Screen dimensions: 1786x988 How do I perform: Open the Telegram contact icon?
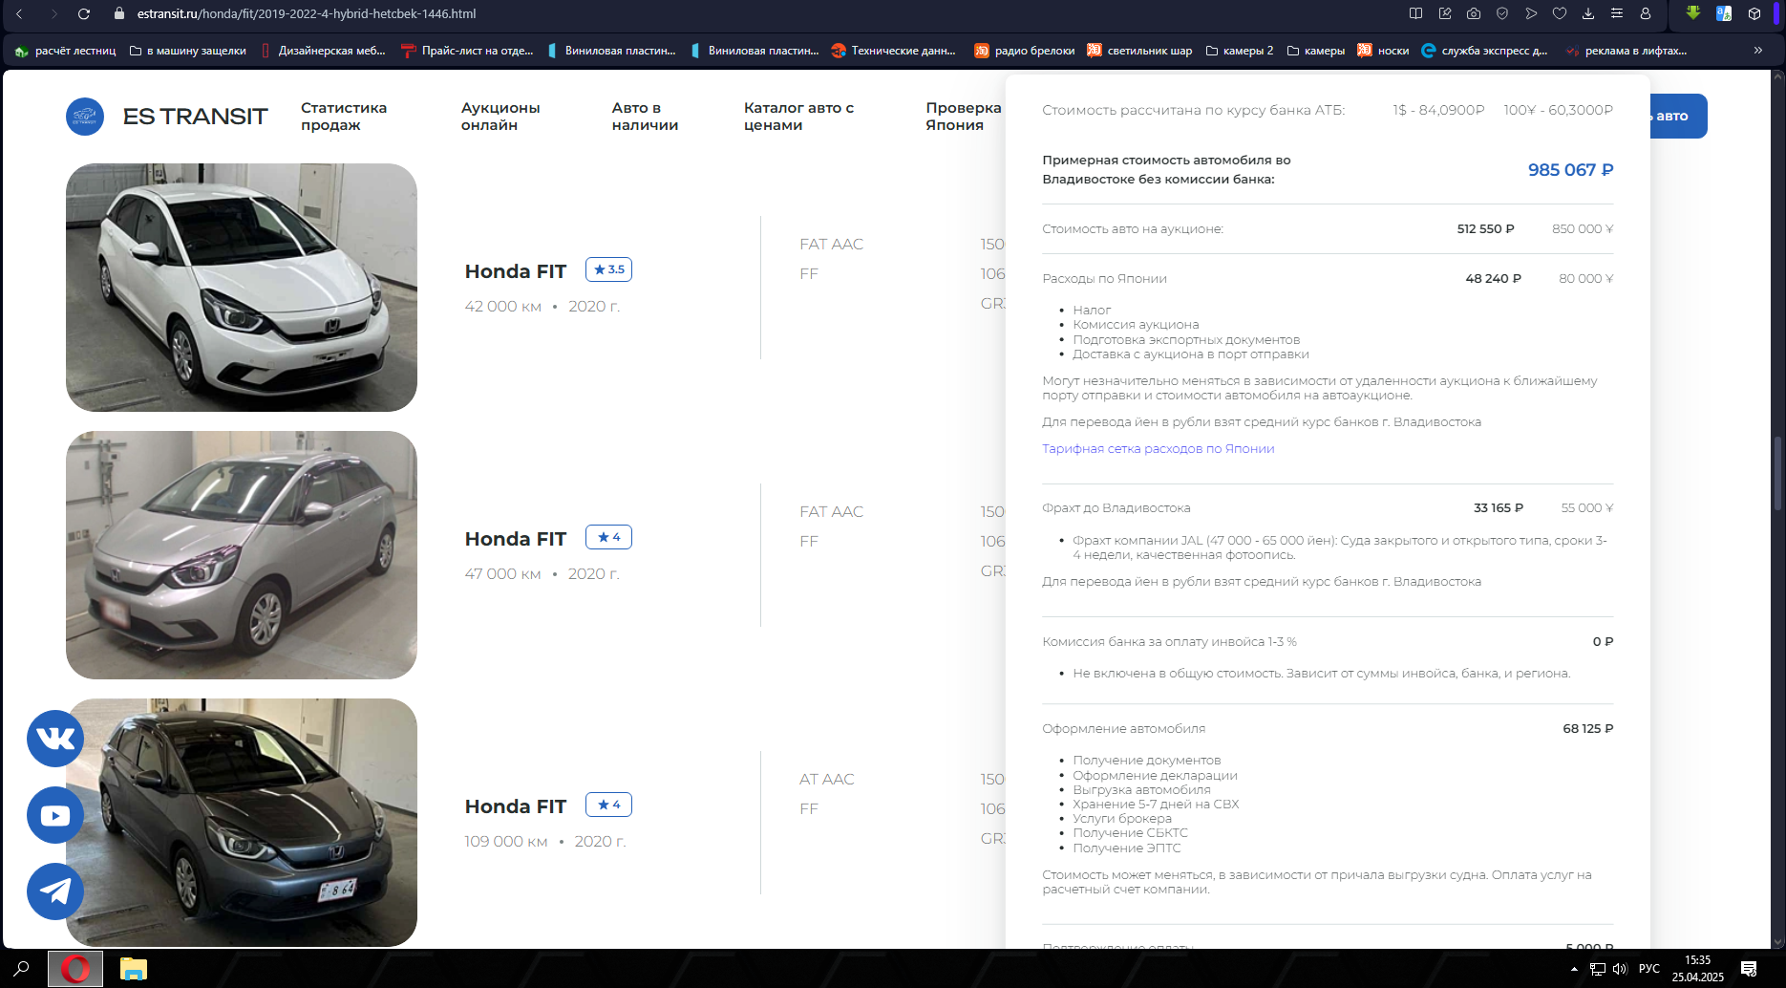coord(55,891)
